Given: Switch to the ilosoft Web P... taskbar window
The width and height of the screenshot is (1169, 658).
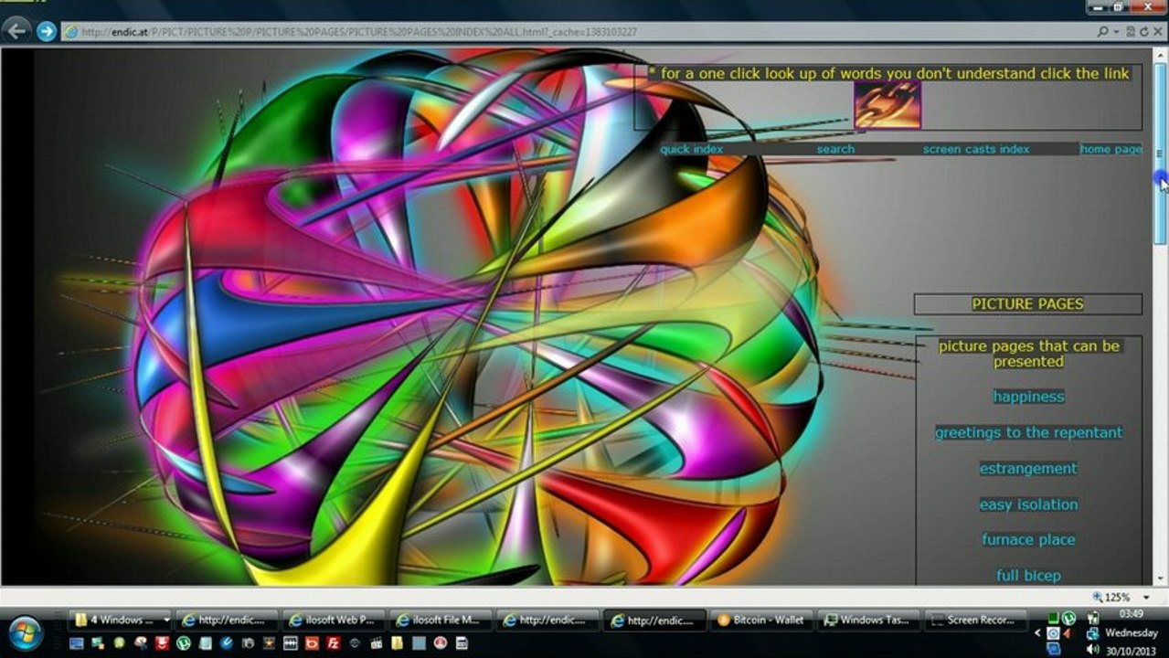Looking at the screenshot, I should [x=332, y=620].
